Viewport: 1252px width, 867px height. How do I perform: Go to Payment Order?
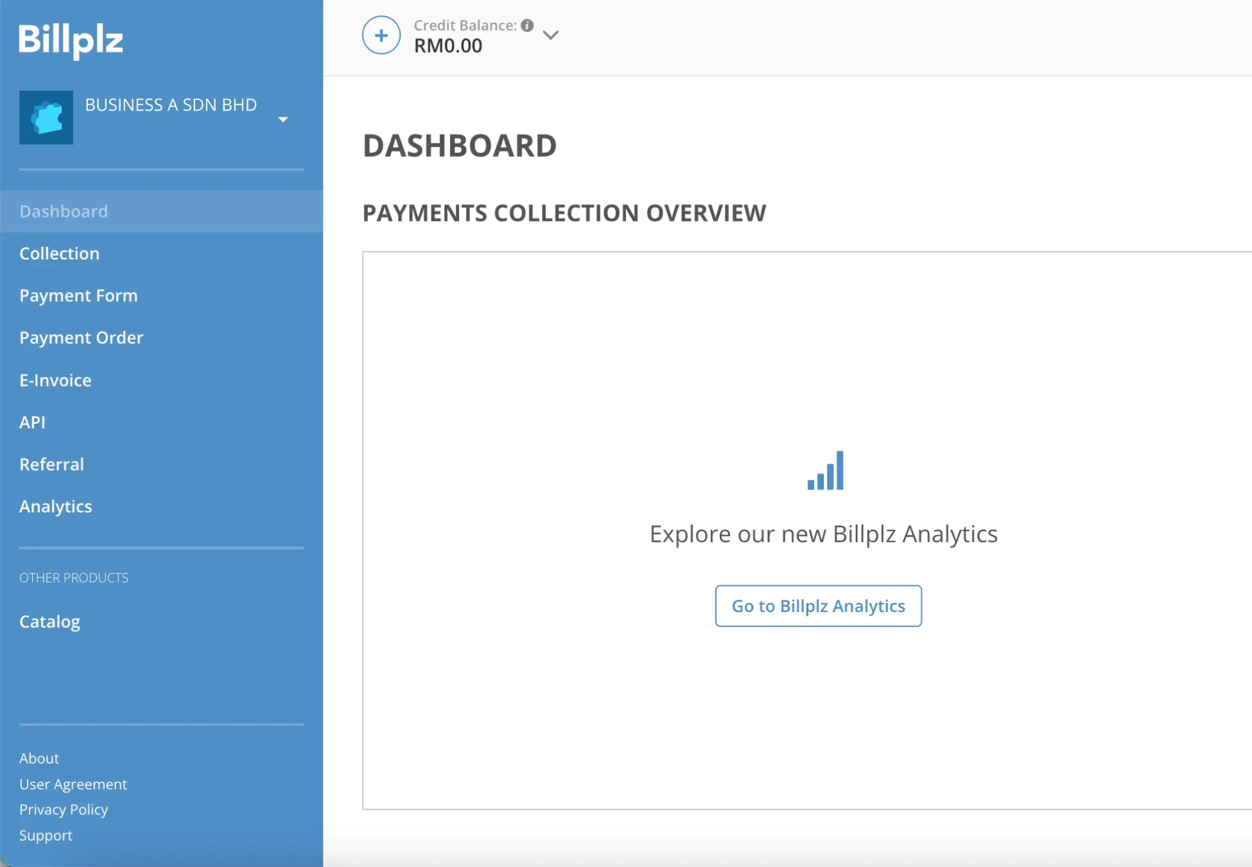pyautogui.click(x=161, y=338)
